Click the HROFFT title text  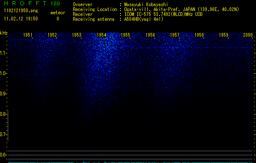tap(25, 3)
